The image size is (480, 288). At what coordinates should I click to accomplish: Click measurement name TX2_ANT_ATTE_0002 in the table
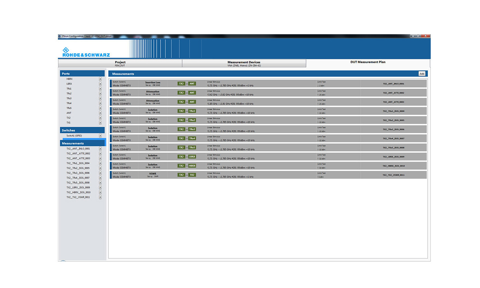[394, 93]
